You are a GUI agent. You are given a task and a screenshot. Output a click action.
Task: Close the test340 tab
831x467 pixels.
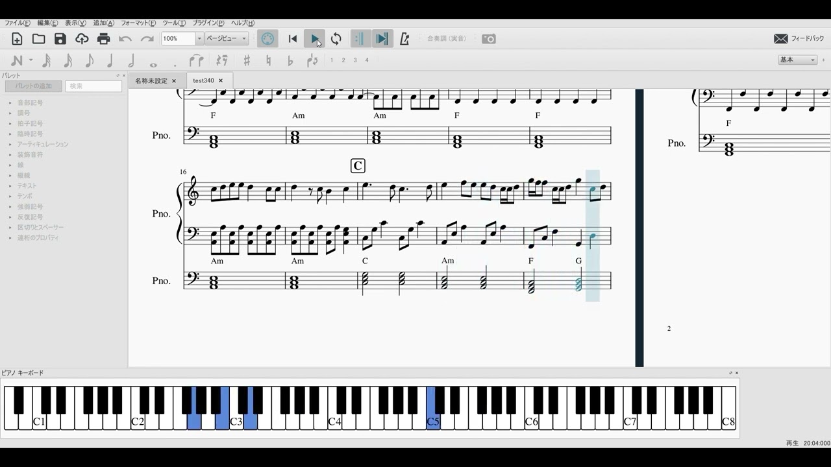(x=221, y=80)
